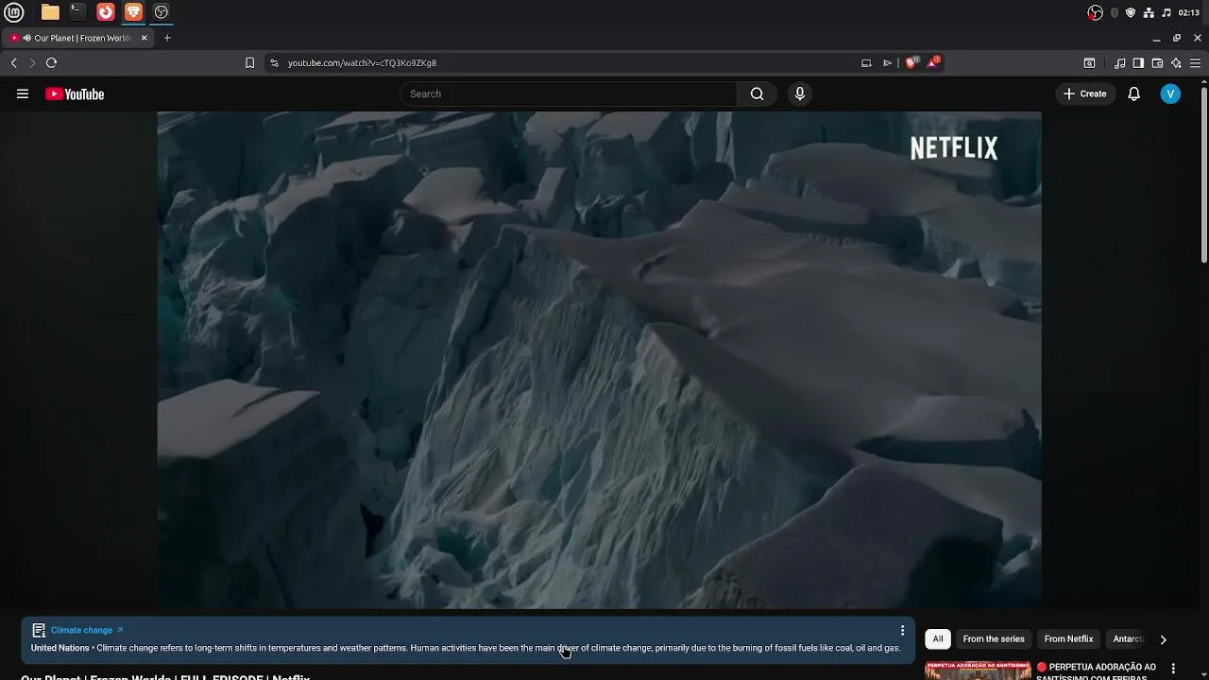
Task: Click the magnifier search button
Action: [x=757, y=93]
